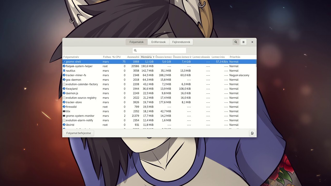
Task: Click the nautilus process icon
Action: coord(64,71)
